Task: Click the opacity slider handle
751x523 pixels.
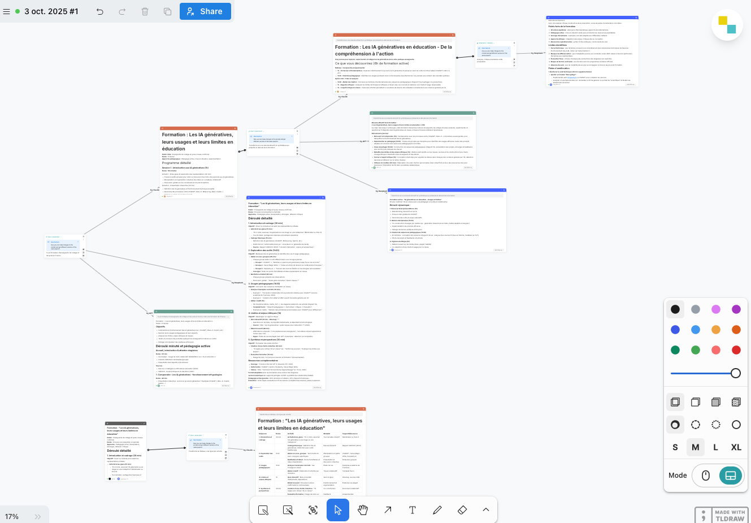Action: pos(735,373)
